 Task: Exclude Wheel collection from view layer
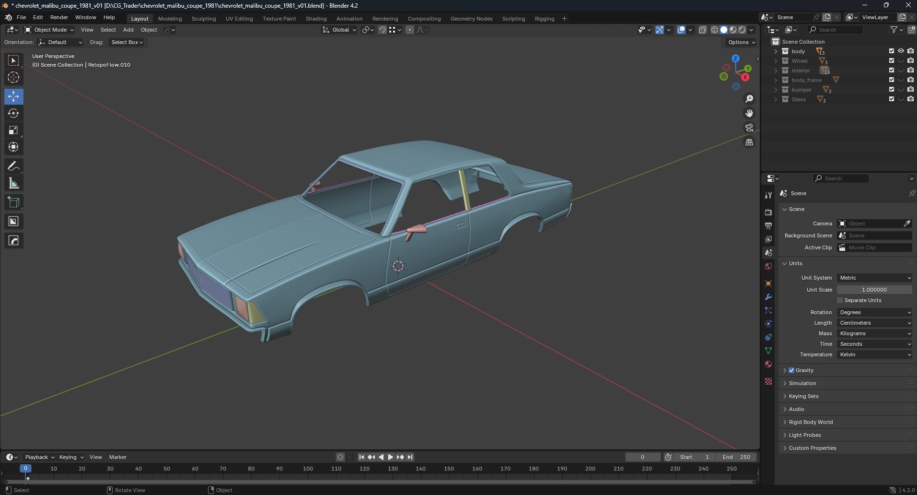point(892,61)
